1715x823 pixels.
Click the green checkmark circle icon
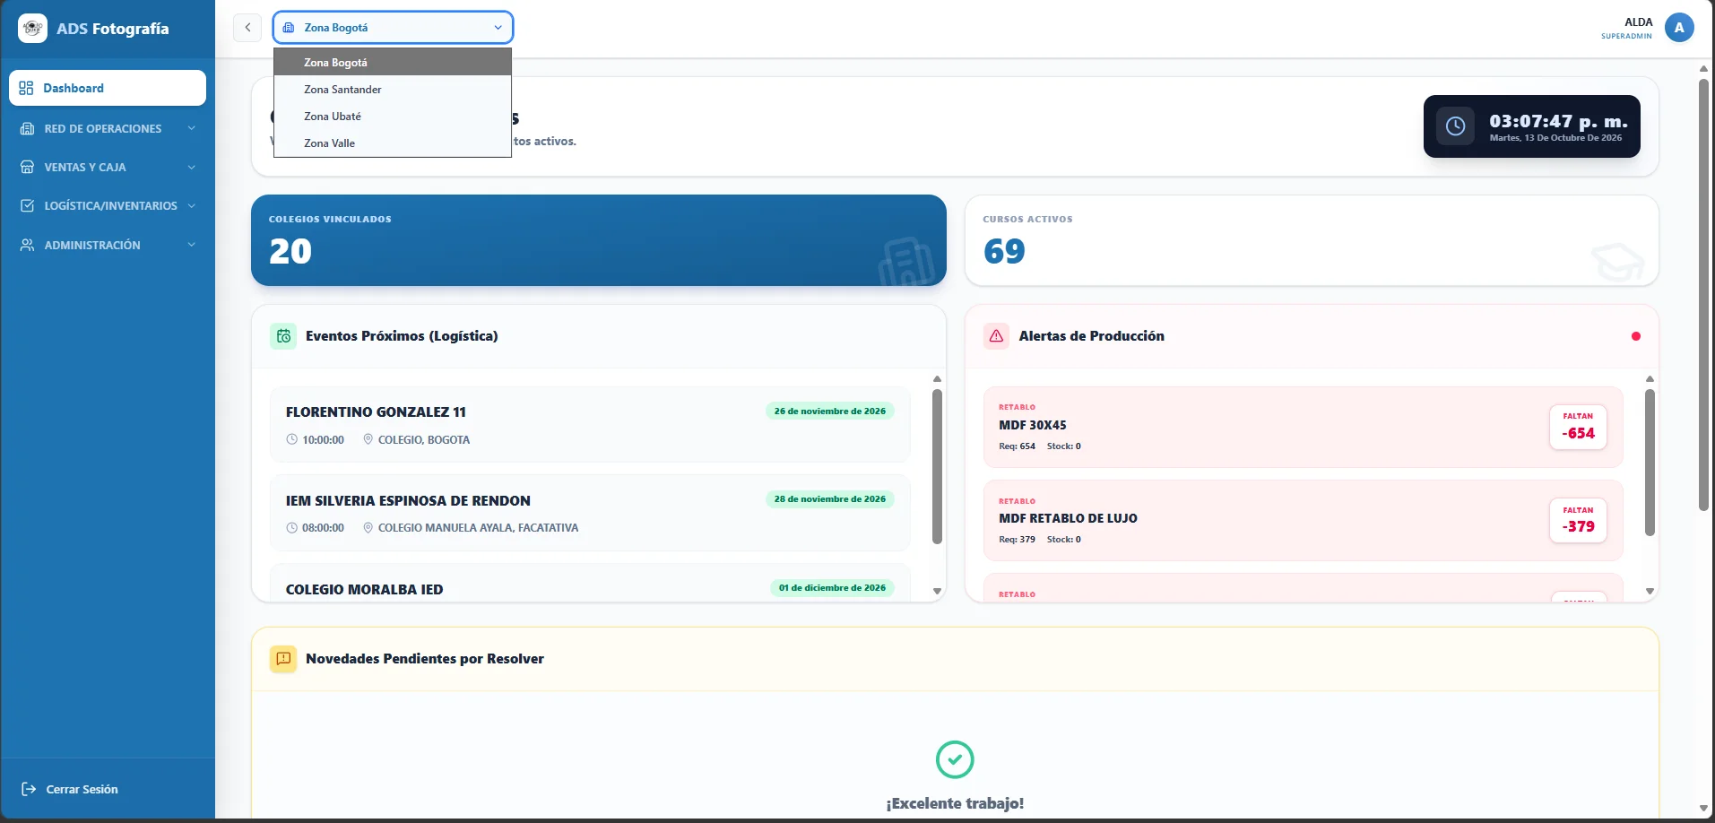tap(955, 759)
